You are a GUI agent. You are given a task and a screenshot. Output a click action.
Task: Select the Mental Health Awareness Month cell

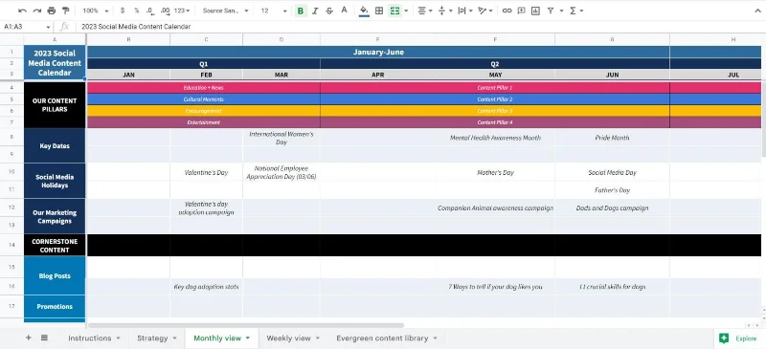click(495, 138)
